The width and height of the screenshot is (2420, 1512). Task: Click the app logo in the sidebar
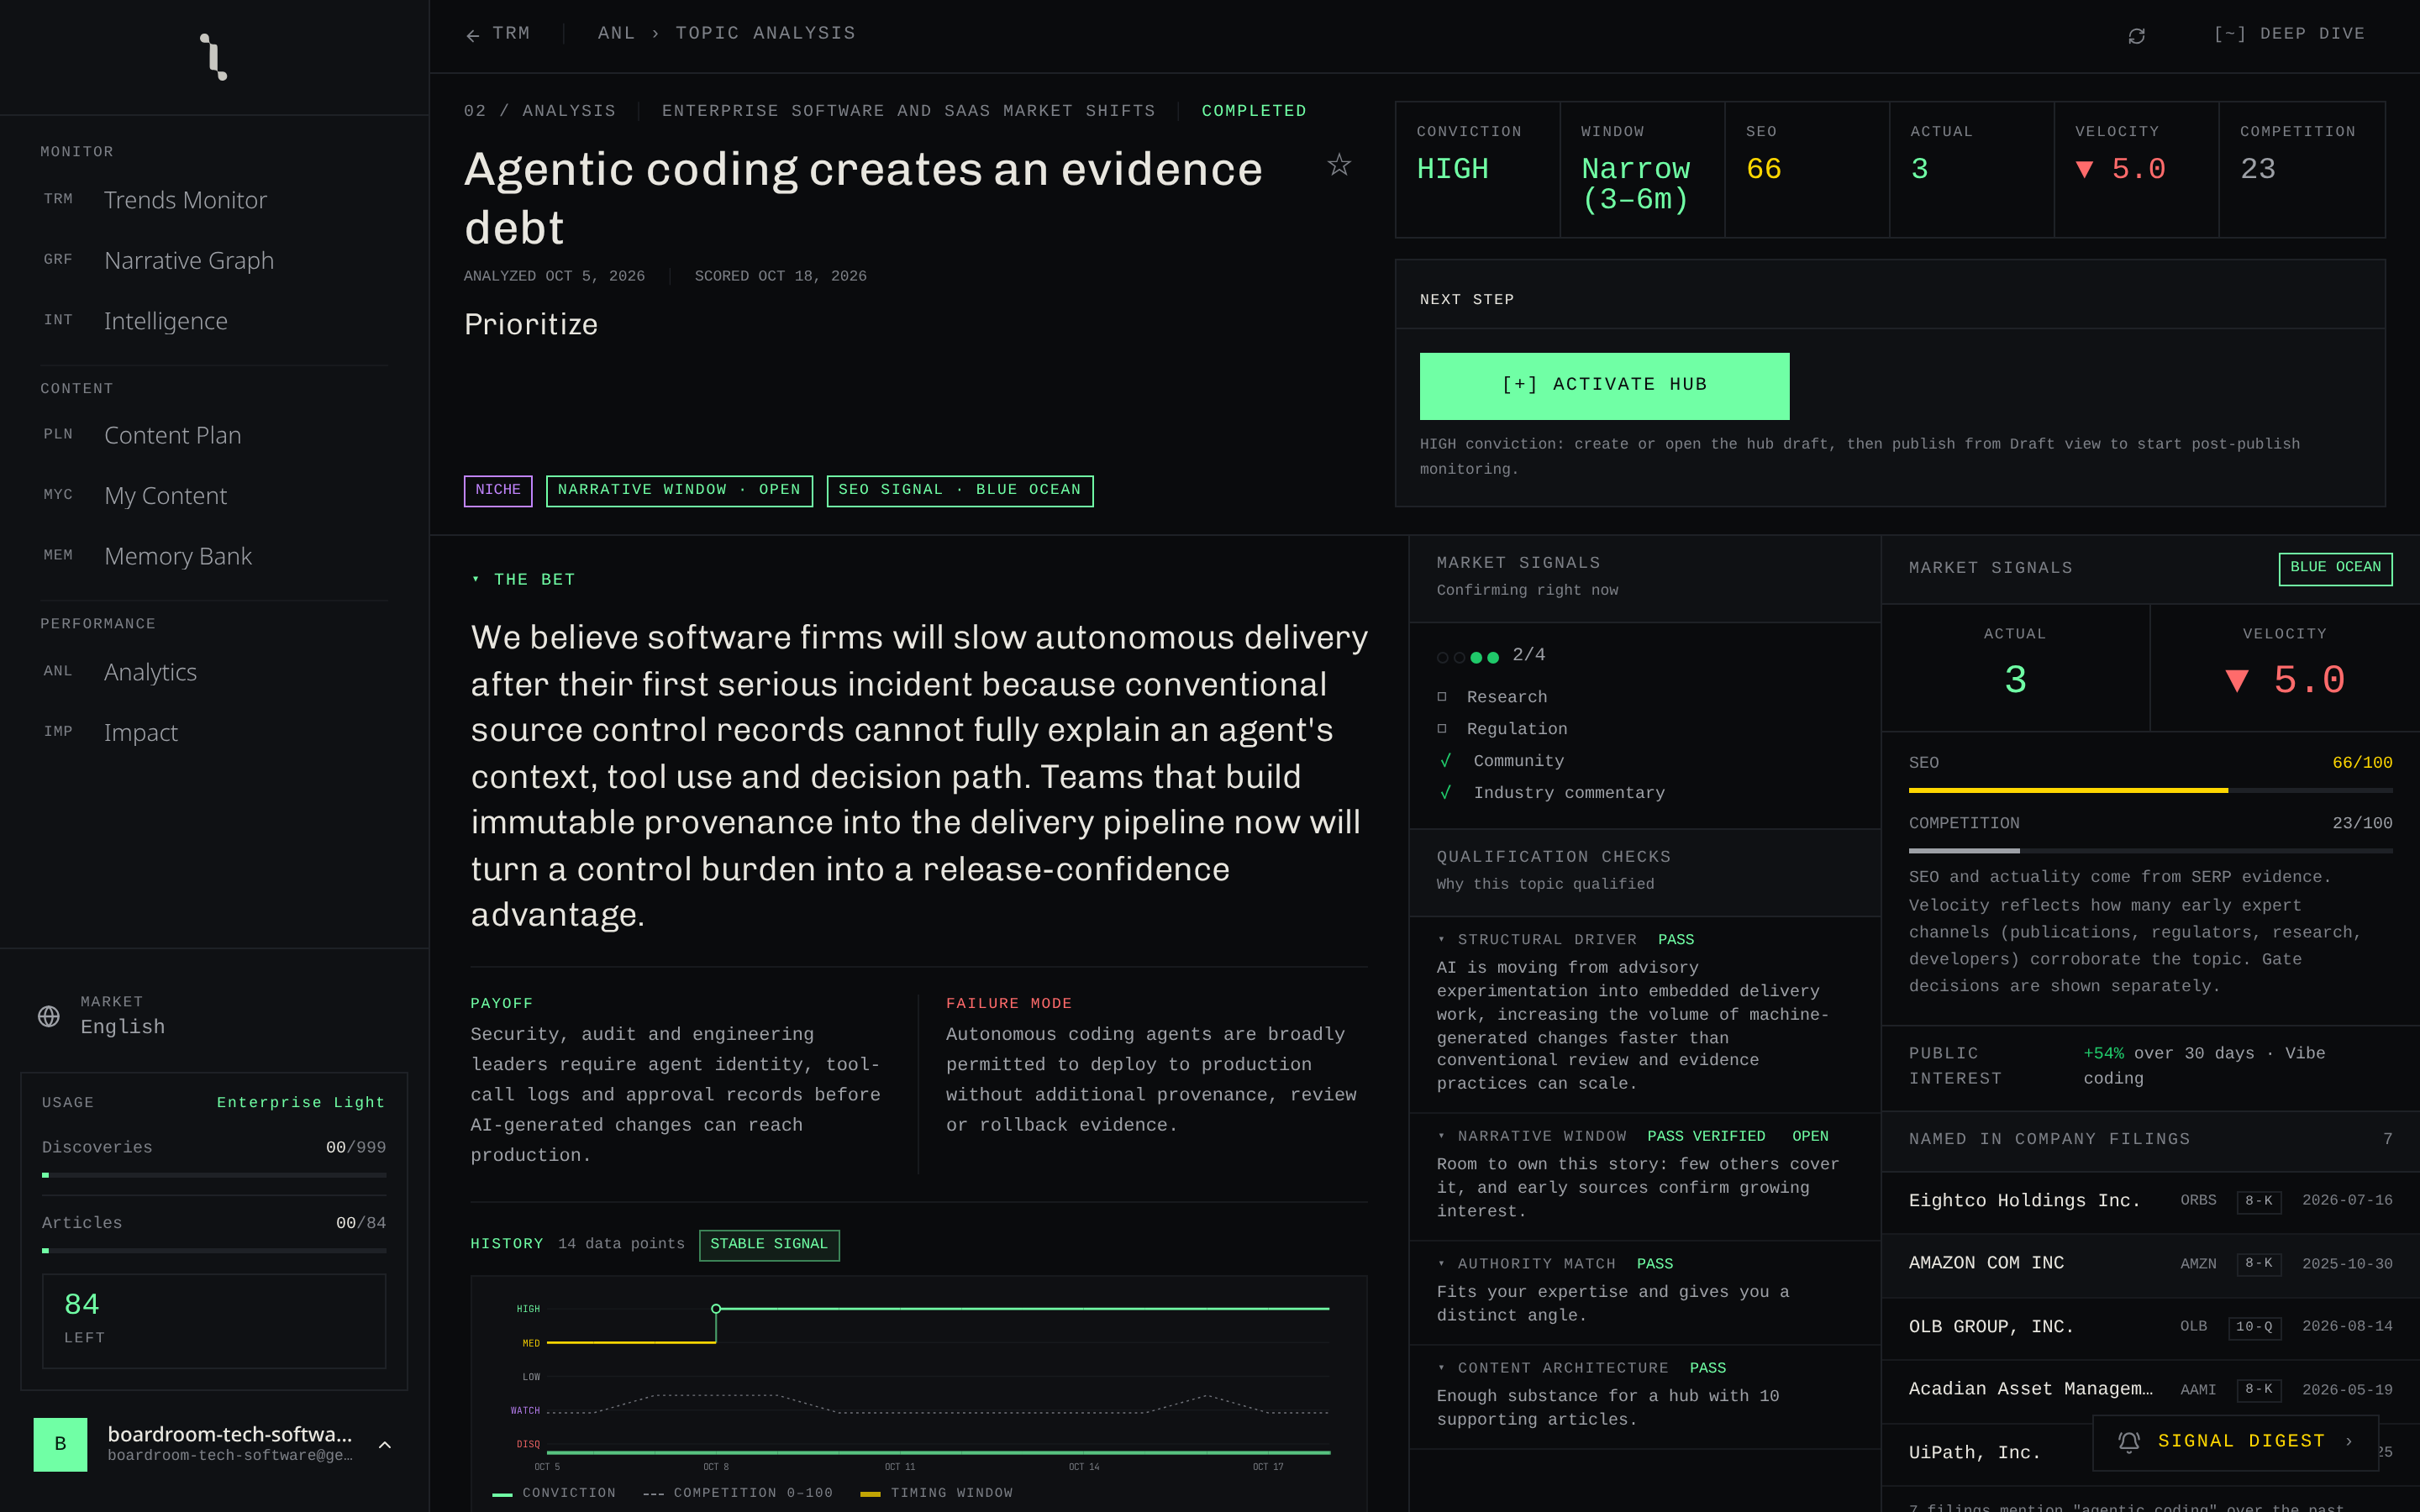(x=213, y=57)
